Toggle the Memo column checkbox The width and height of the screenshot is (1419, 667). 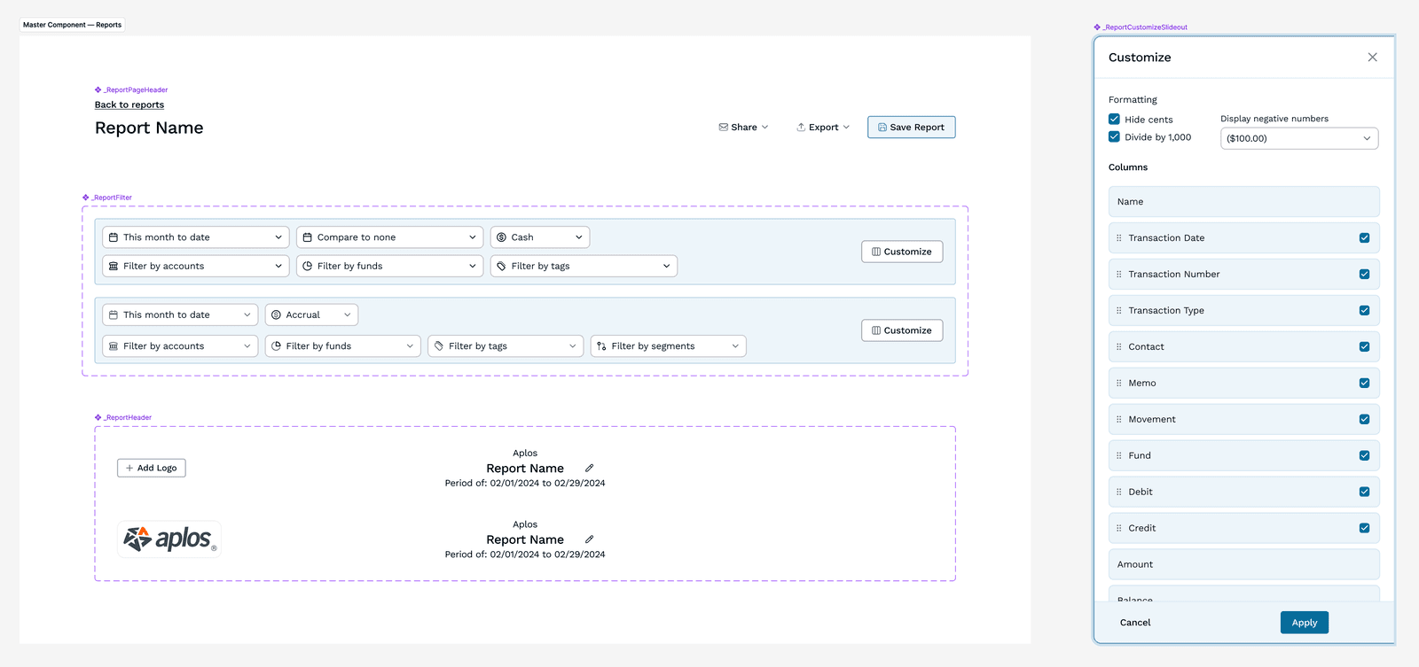(x=1364, y=384)
